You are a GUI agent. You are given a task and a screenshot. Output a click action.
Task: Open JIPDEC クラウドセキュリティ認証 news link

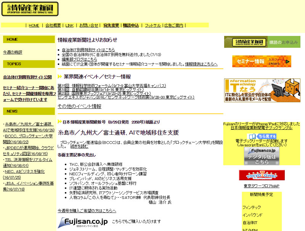point(28,151)
